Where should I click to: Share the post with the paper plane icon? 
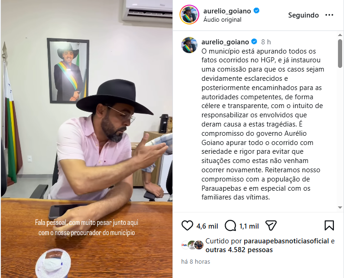pyautogui.click(x=271, y=225)
